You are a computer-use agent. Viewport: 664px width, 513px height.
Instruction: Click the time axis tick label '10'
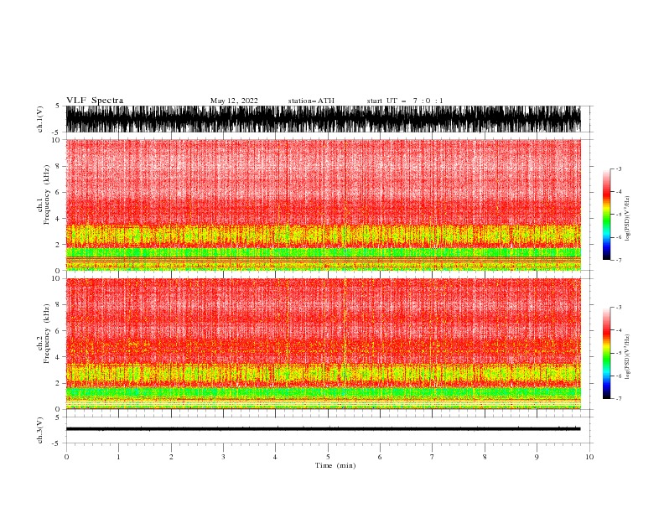589,457
